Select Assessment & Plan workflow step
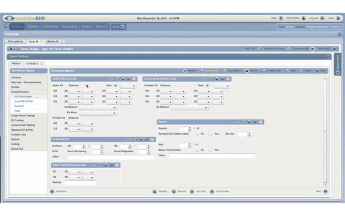Viewport: 345px width, 216px height. (28, 130)
